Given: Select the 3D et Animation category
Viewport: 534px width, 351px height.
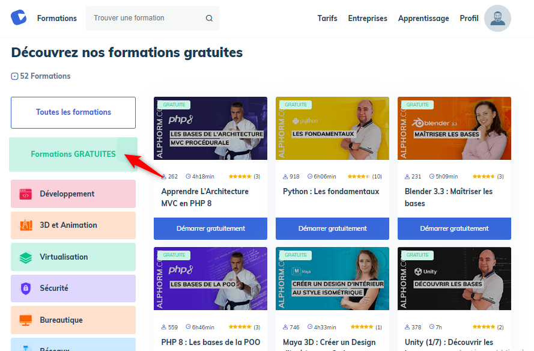Looking at the screenshot, I should (x=73, y=225).
